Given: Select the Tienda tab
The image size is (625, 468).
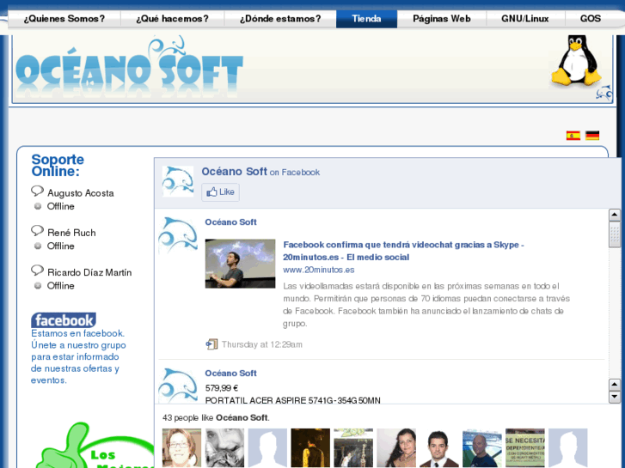Looking at the screenshot, I should (367, 19).
